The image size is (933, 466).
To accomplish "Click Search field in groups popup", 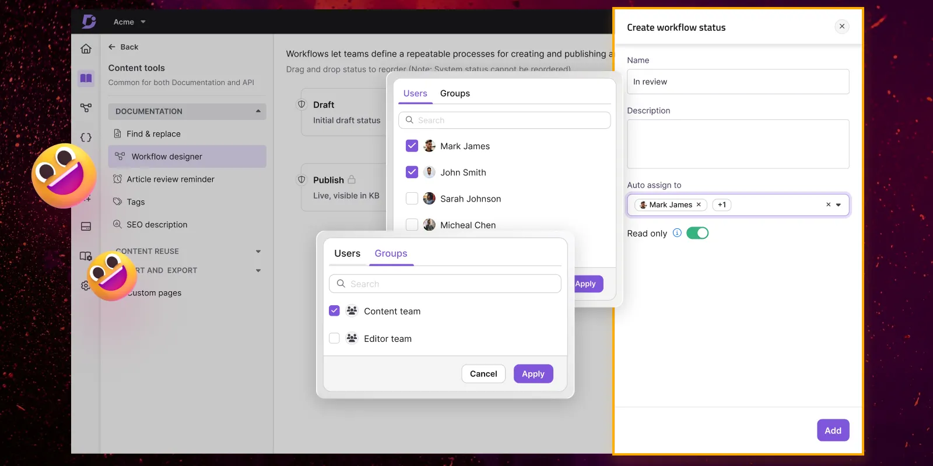I will click(x=445, y=284).
